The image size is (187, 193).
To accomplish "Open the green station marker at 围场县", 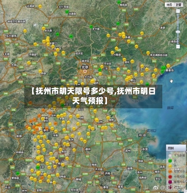I will (x=119, y=2).
